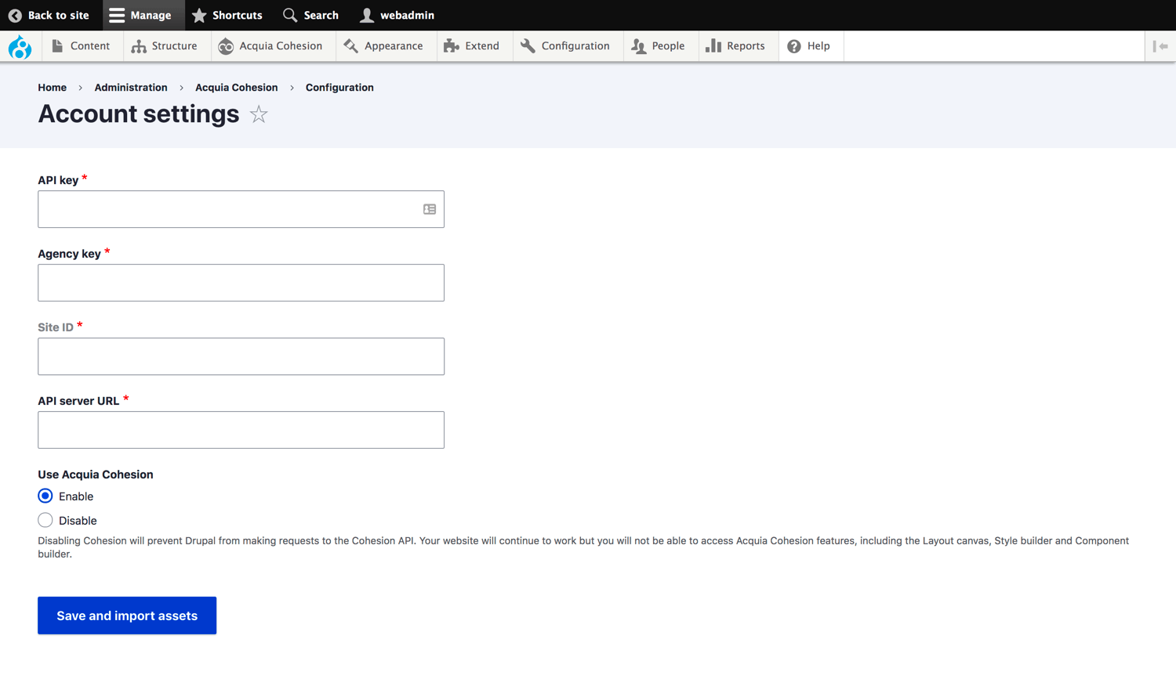Click the Drupal home logo icon
This screenshot has height=675, width=1176.
(20, 46)
